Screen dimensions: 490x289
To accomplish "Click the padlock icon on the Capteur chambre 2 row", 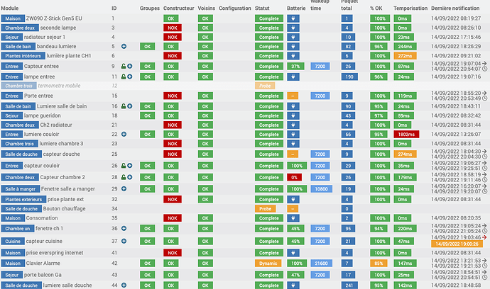I will [x=124, y=177].
